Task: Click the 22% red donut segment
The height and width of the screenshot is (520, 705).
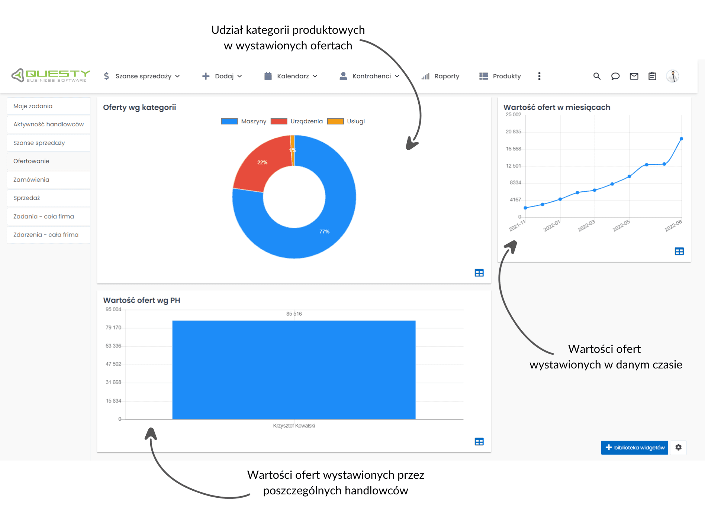Action: click(x=262, y=162)
